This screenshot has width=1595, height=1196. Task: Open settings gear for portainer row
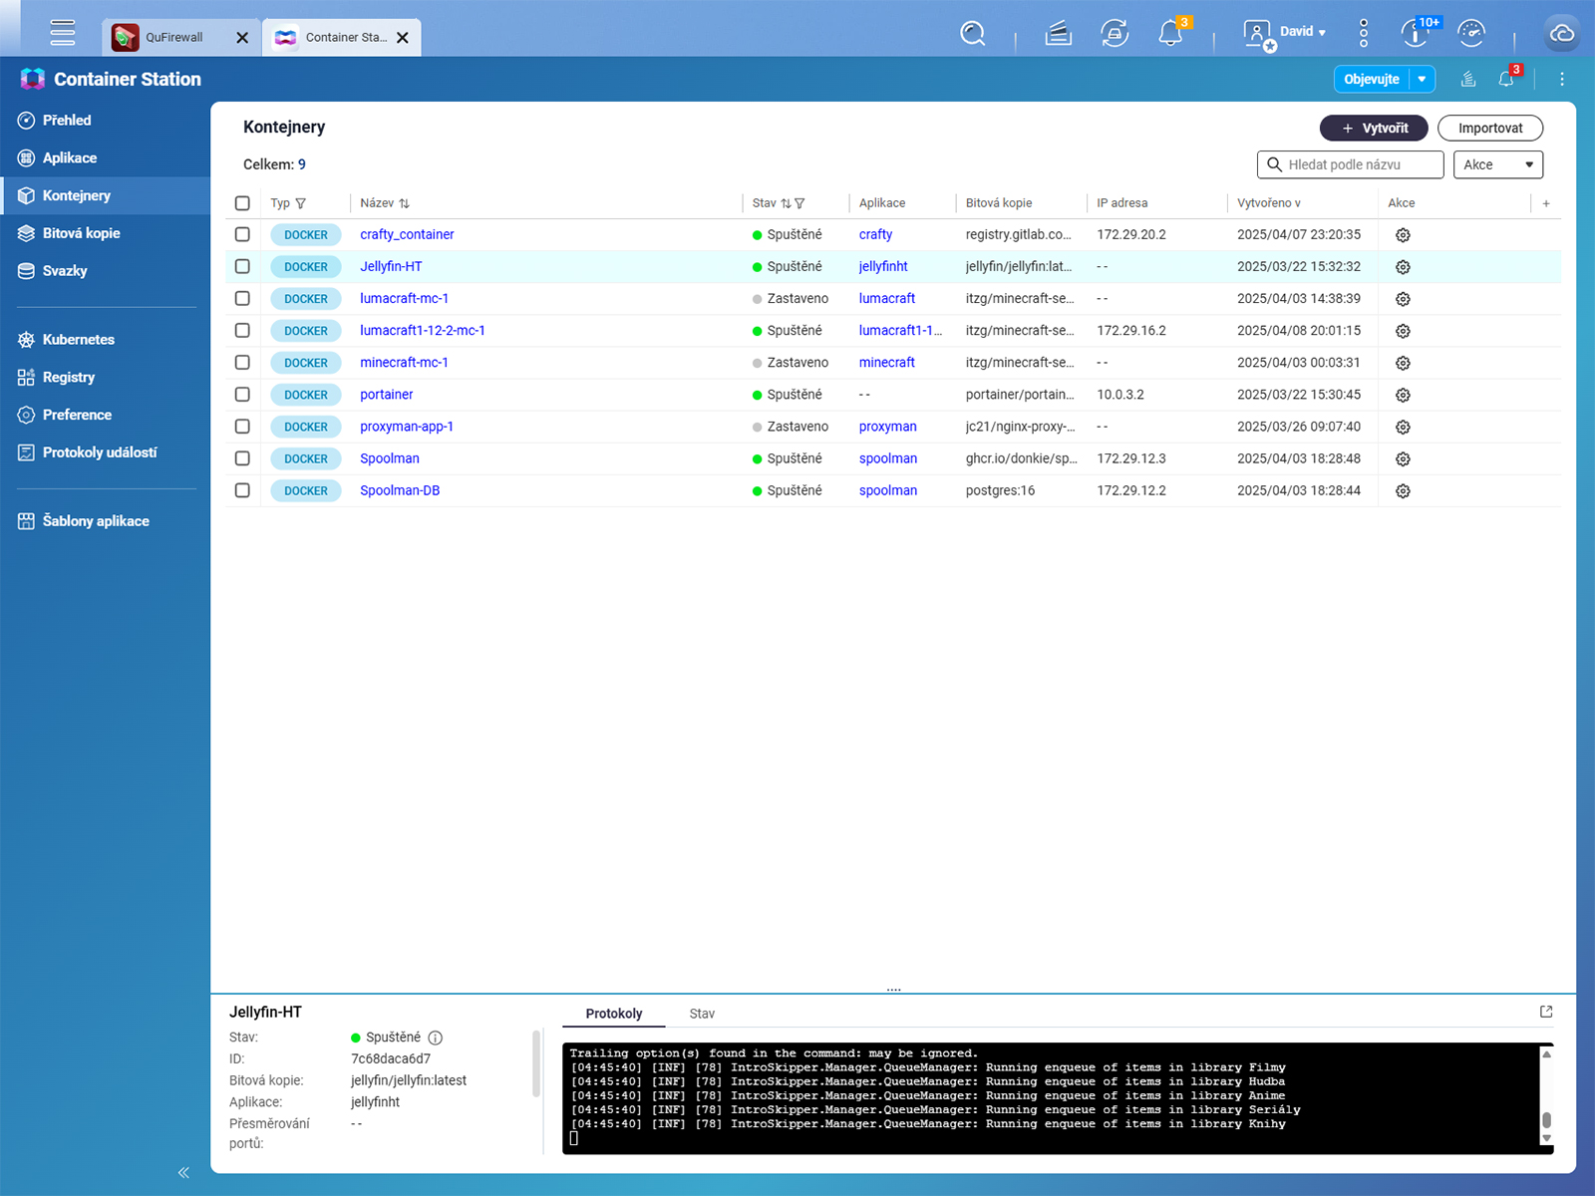point(1403,395)
